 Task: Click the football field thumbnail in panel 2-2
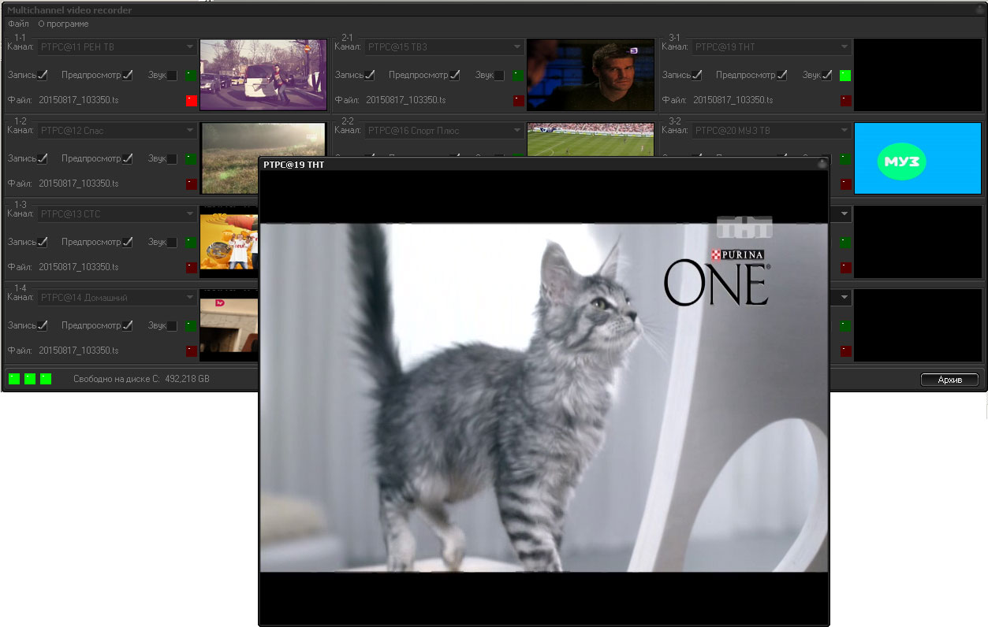pyautogui.click(x=591, y=139)
